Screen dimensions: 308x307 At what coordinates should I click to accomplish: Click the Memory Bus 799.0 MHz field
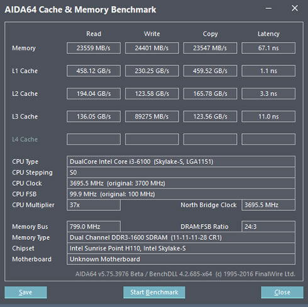point(94,227)
